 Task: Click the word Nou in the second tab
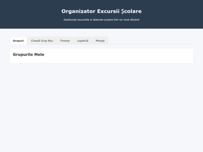[50, 41]
